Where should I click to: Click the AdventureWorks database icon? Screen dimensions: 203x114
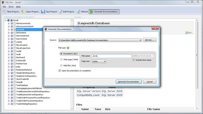click(12, 23)
